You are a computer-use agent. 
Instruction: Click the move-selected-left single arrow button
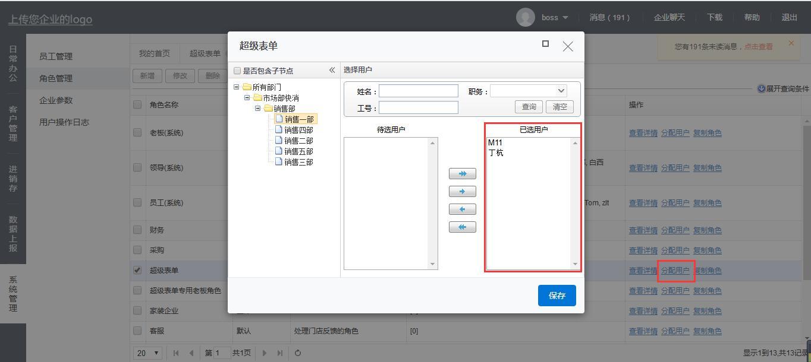tap(462, 209)
